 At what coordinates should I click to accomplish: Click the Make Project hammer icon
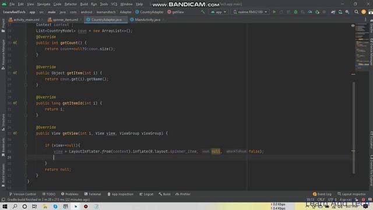203,12
